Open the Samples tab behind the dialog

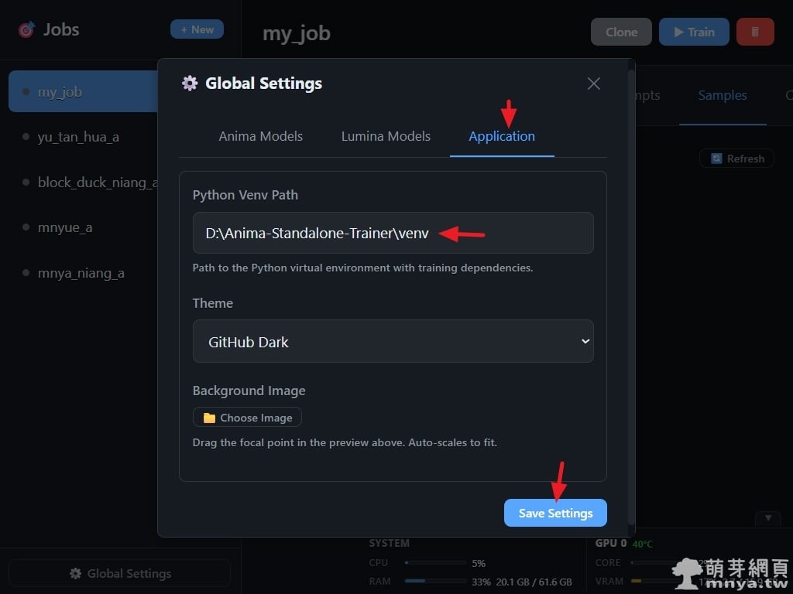tap(722, 95)
